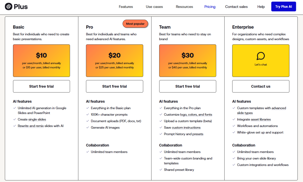The image size is (303, 182).
Task: Click checkmark beside Shared preset library
Action: point(161,170)
